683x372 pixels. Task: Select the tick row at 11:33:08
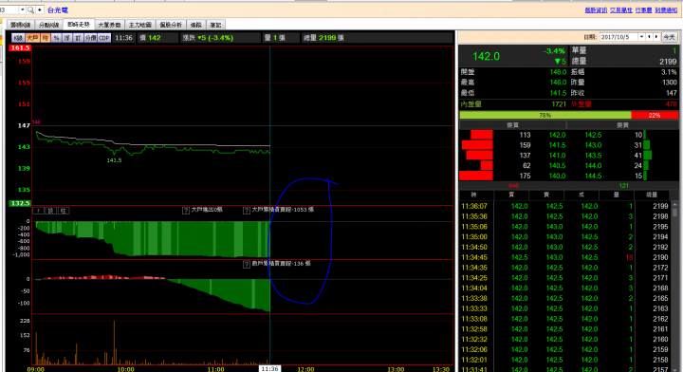tap(565, 319)
